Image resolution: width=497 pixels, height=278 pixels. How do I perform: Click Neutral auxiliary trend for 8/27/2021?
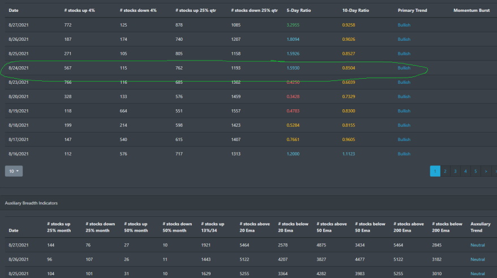tap(477, 245)
